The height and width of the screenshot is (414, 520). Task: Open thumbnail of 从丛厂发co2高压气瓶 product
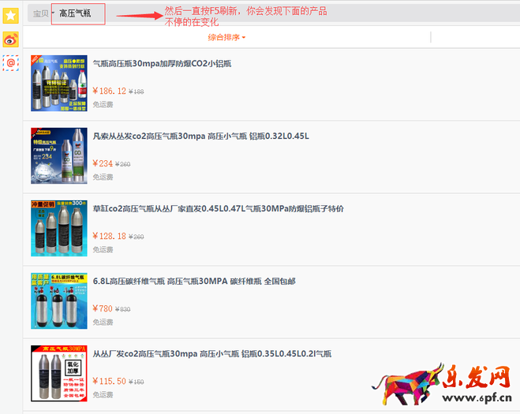click(x=59, y=373)
